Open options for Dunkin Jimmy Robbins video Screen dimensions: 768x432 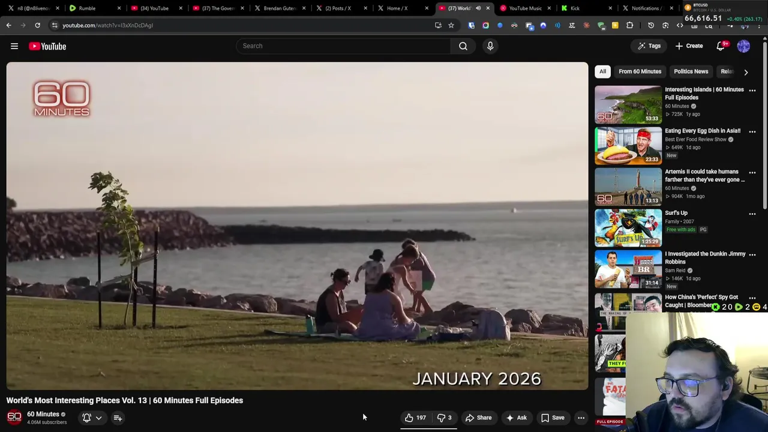752,255
